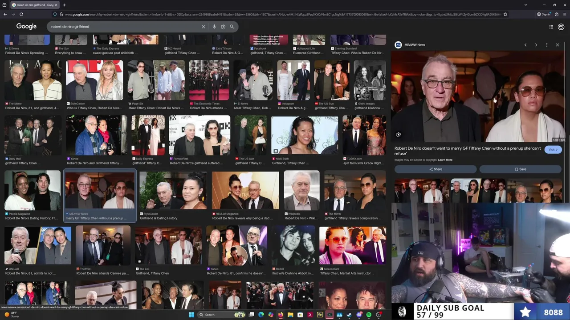Open File Explorer from the taskbar
The height and width of the screenshot is (320, 570).
(x=290, y=315)
